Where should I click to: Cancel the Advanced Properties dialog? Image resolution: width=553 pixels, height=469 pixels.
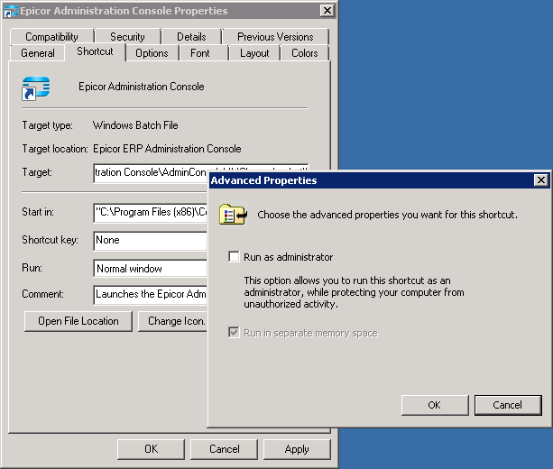tap(508, 405)
